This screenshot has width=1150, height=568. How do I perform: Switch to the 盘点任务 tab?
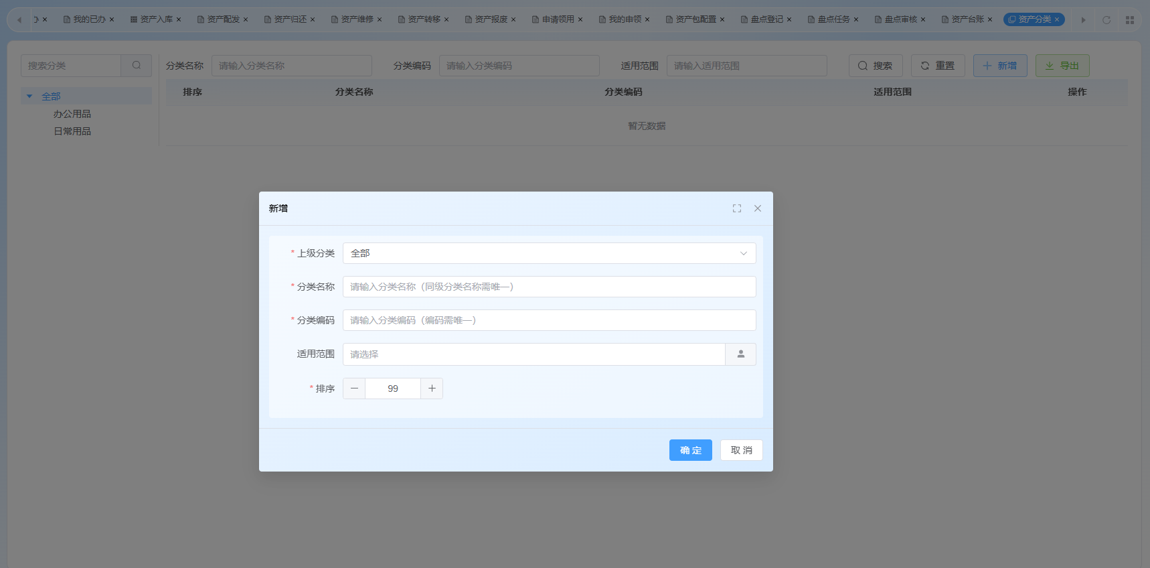pos(833,19)
